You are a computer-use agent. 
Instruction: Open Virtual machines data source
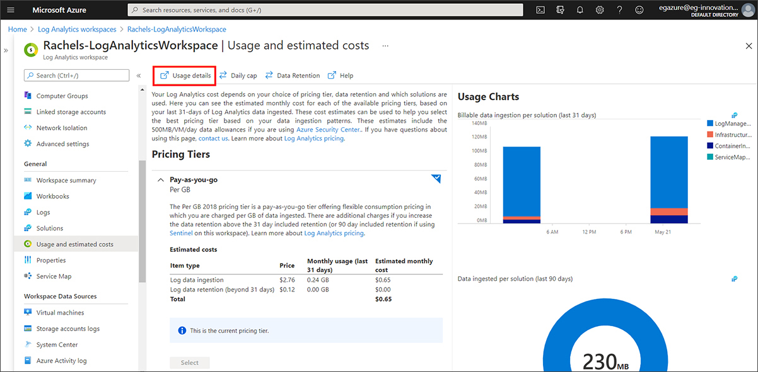[x=60, y=313]
